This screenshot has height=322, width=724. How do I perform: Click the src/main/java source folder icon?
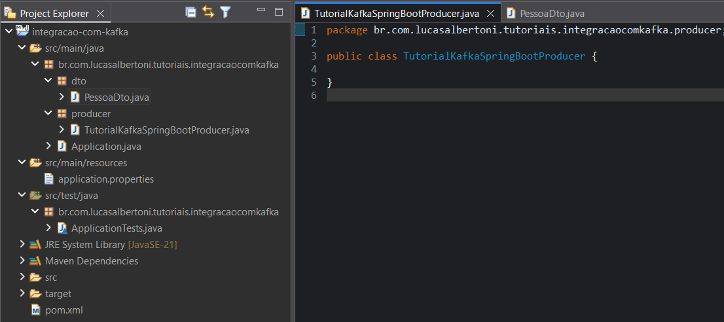35,48
